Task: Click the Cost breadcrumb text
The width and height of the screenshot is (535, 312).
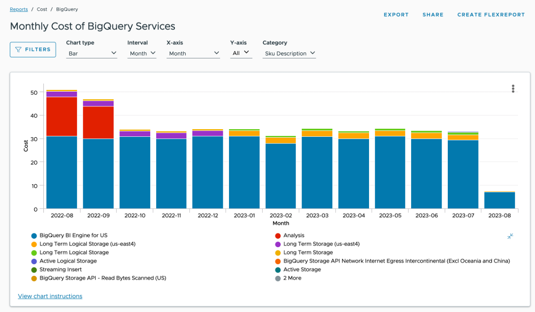Action: click(42, 9)
